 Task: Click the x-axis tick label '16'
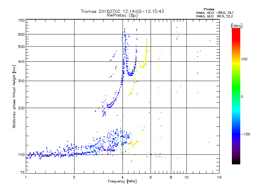(x=219, y=177)
